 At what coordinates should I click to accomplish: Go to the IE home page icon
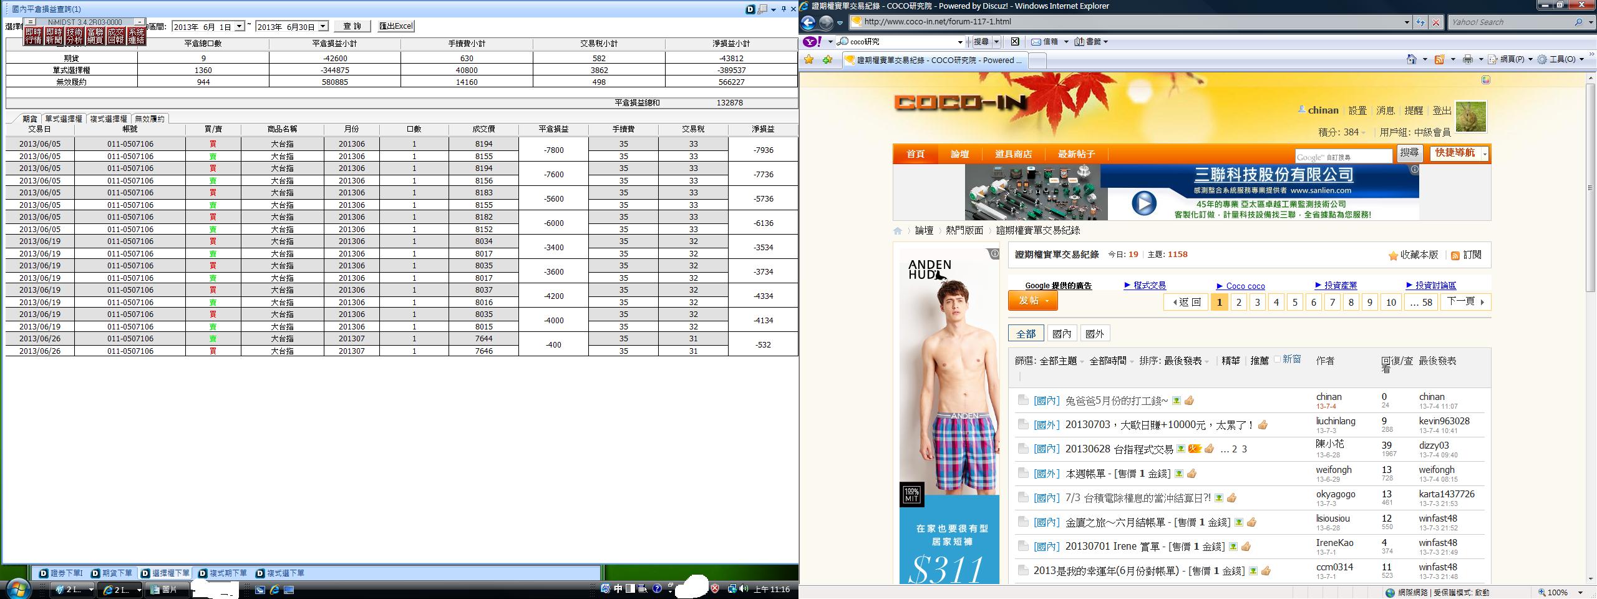(1412, 59)
